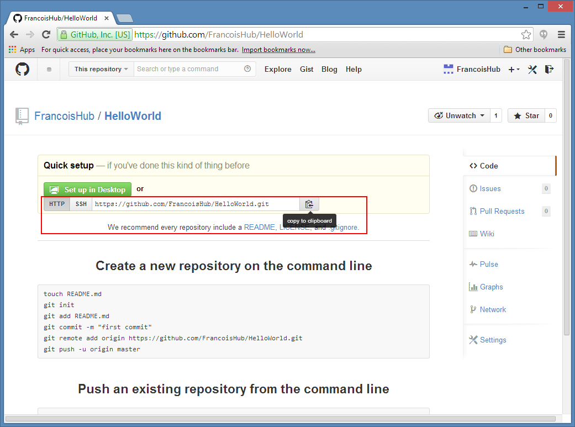575x427 pixels.
Task: Select the SSH protocol toggle
Action: pyautogui.click(x=81, y=204)
